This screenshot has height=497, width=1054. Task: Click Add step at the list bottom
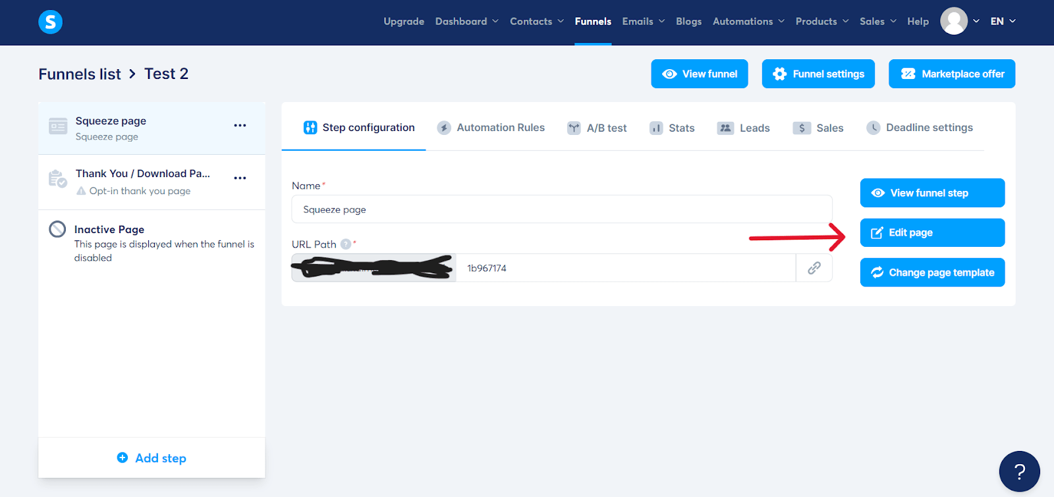(152, 458)
